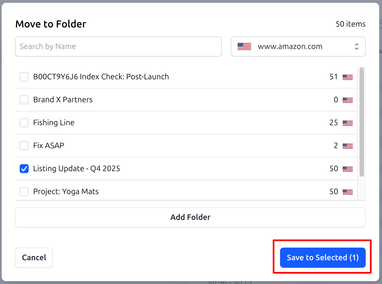This screenshot has width=382, height=284.
Task: Click the folder list scrollbar
Action: (361, 122)
